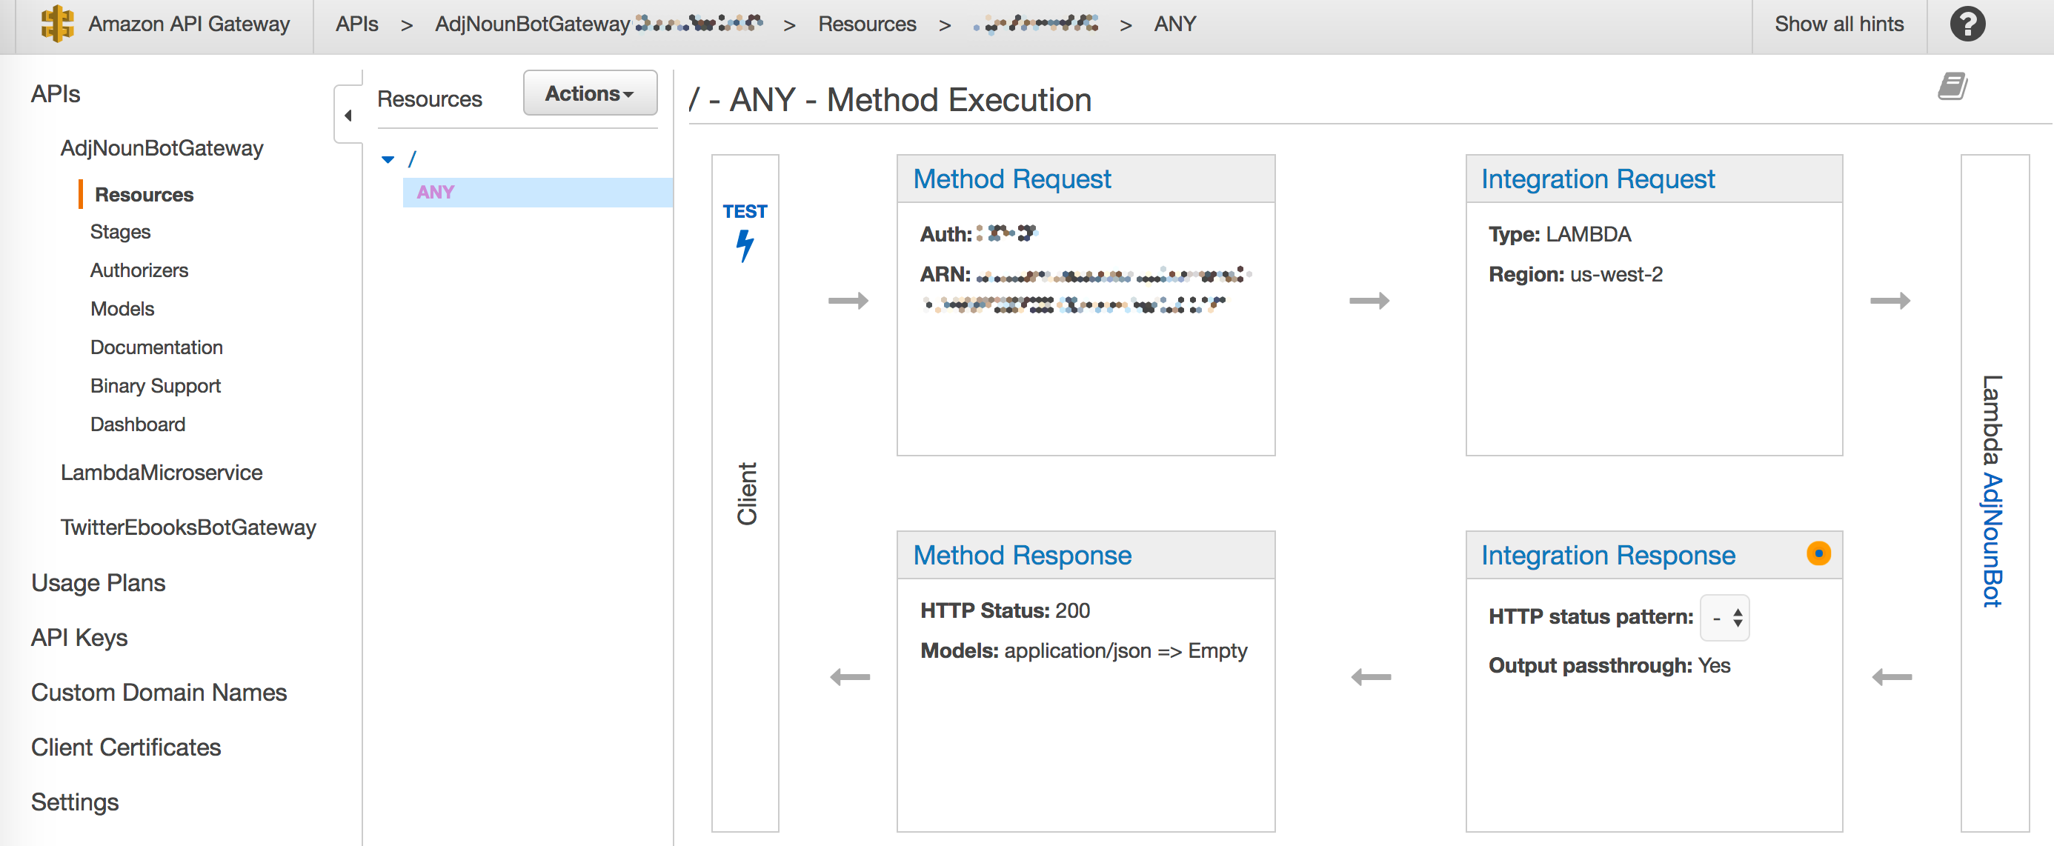
Task: Collapse the root slash resource tree arrow
Action: coord(388,159)
